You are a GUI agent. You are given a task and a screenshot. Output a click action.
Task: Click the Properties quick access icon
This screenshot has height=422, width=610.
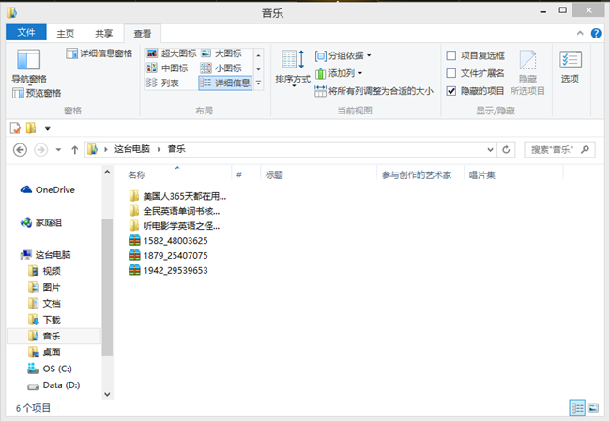tap(15, 128)
